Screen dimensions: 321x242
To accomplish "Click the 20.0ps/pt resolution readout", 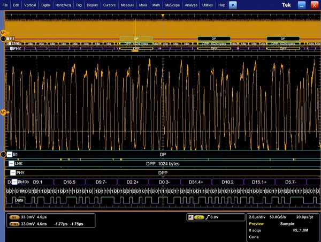I will click(304, 217).
